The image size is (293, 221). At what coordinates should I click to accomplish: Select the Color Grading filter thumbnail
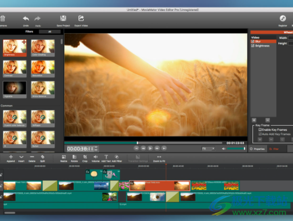click(x=43, y=48)
